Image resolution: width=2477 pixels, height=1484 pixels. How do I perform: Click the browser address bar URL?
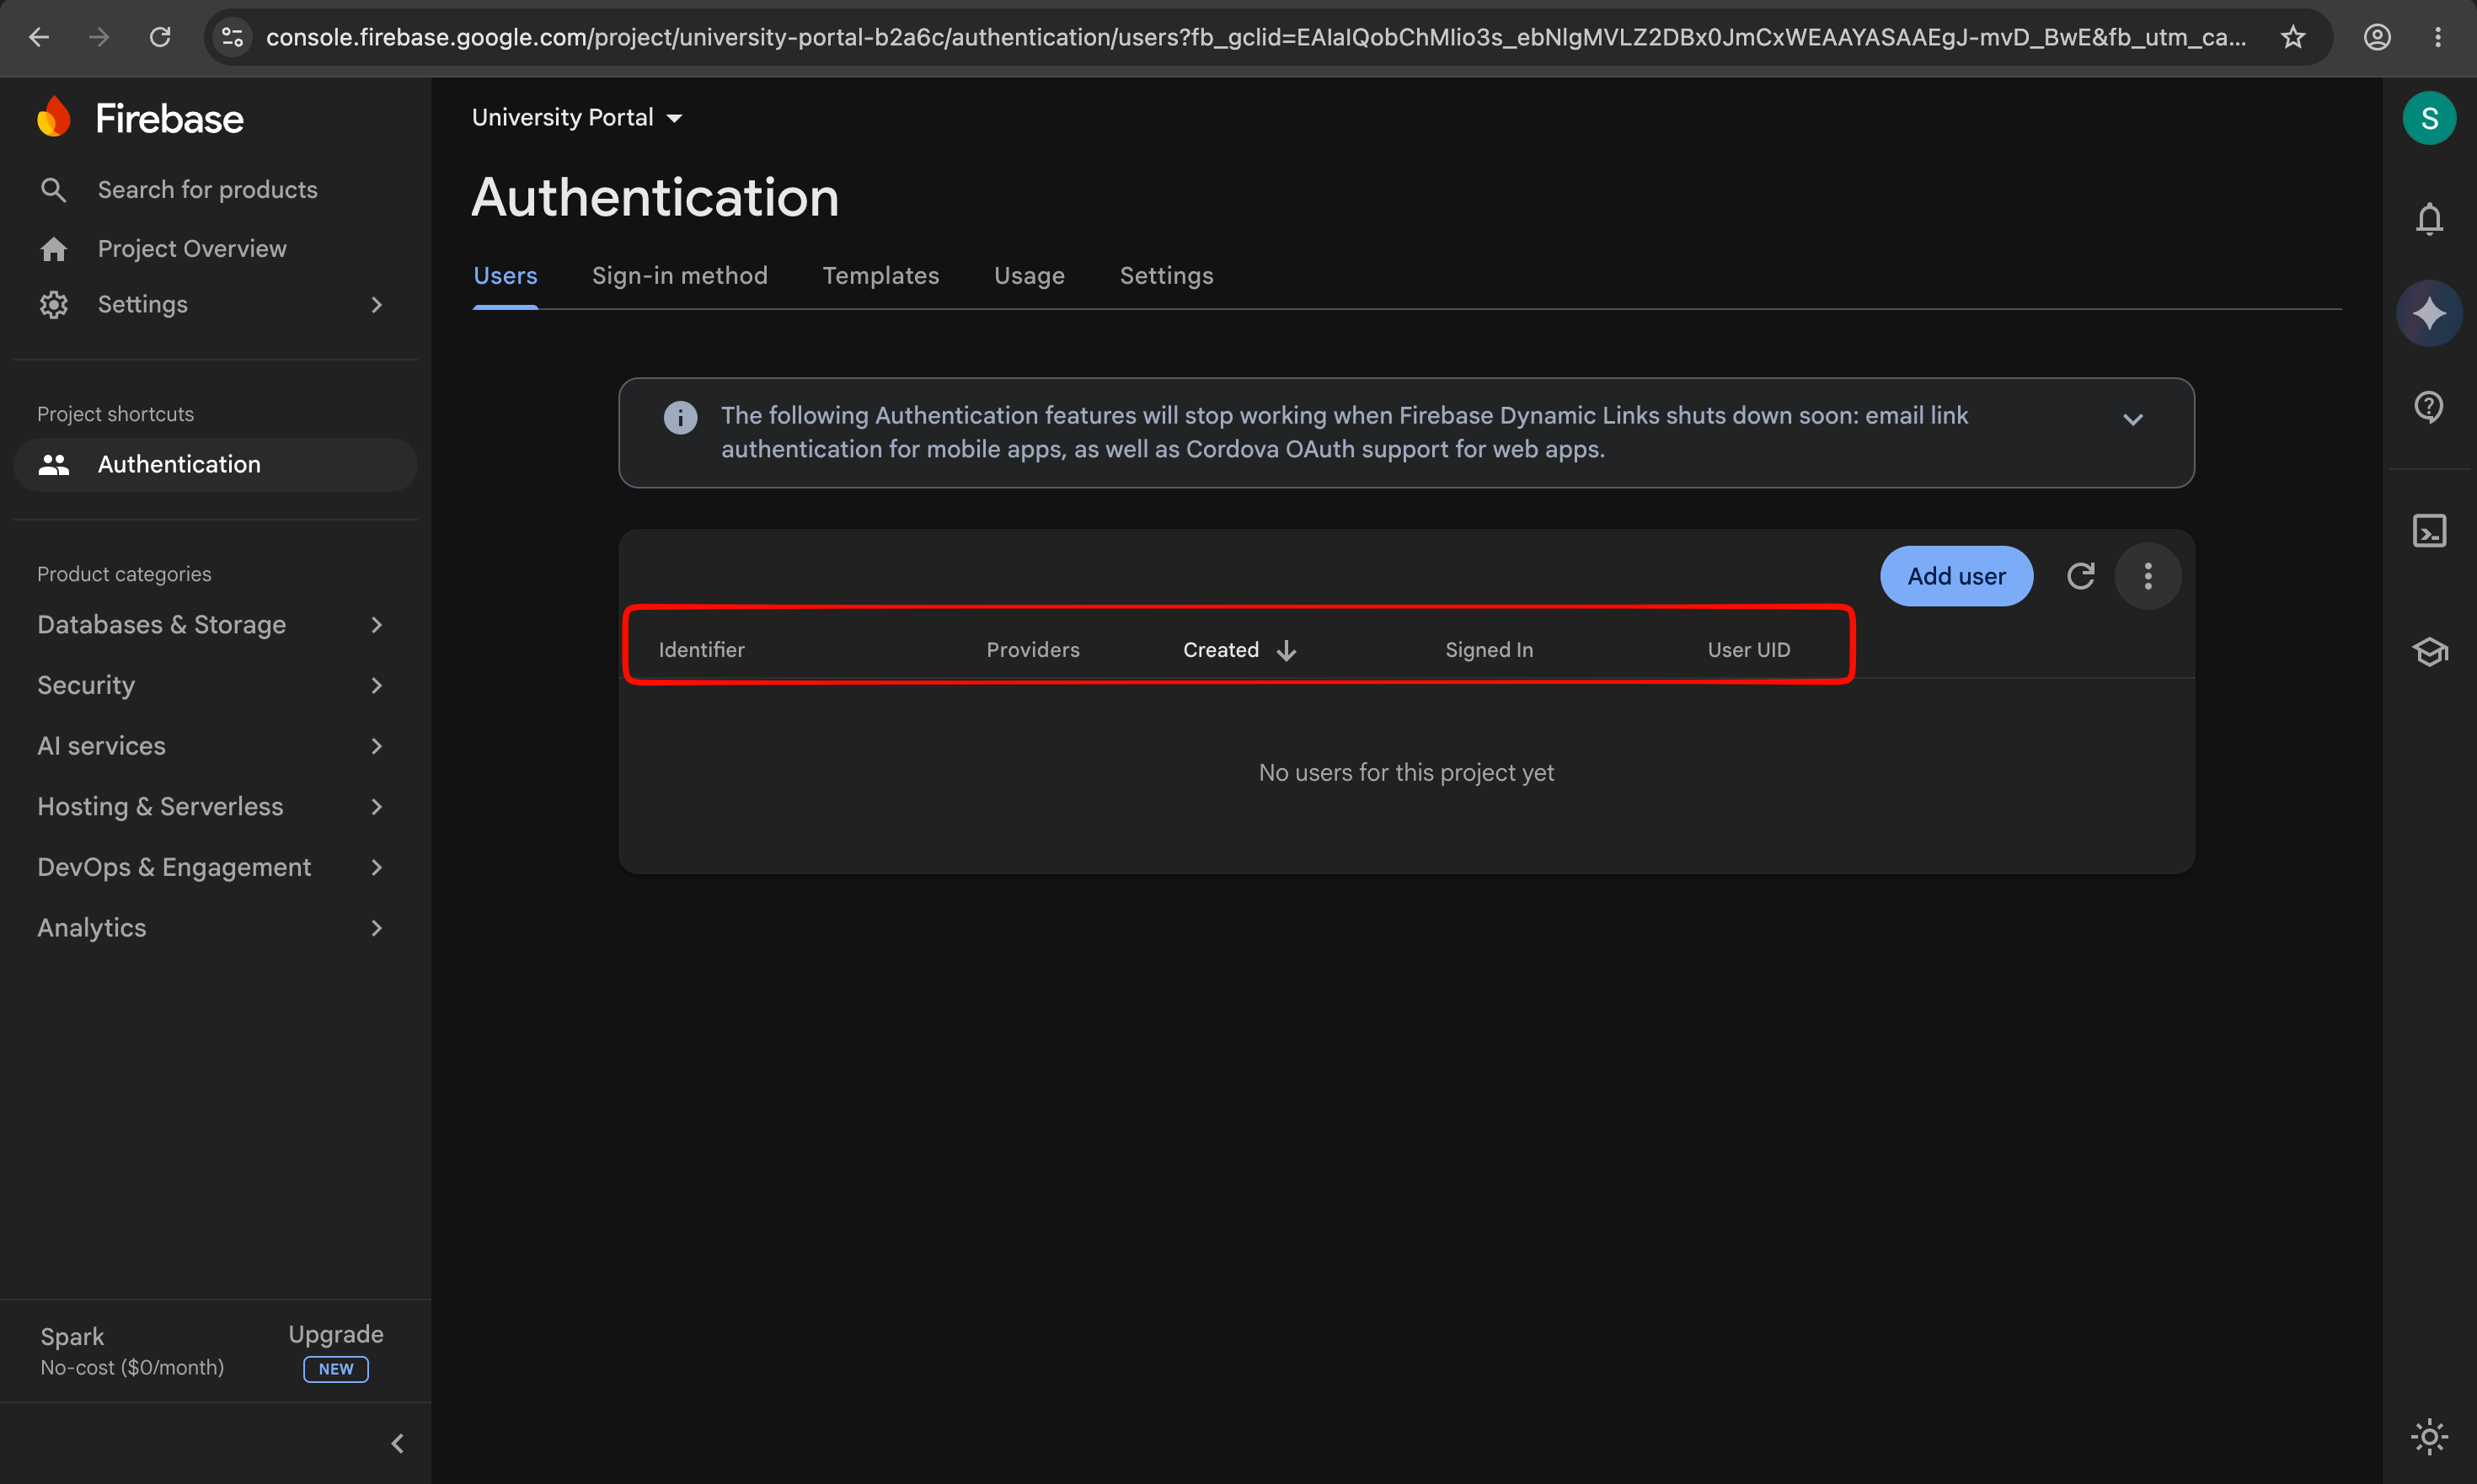tap(1255, 37)
